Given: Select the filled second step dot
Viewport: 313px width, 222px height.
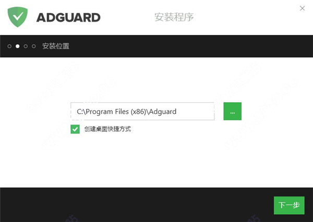Looking at the screenshot, I should tap(18, 46).
